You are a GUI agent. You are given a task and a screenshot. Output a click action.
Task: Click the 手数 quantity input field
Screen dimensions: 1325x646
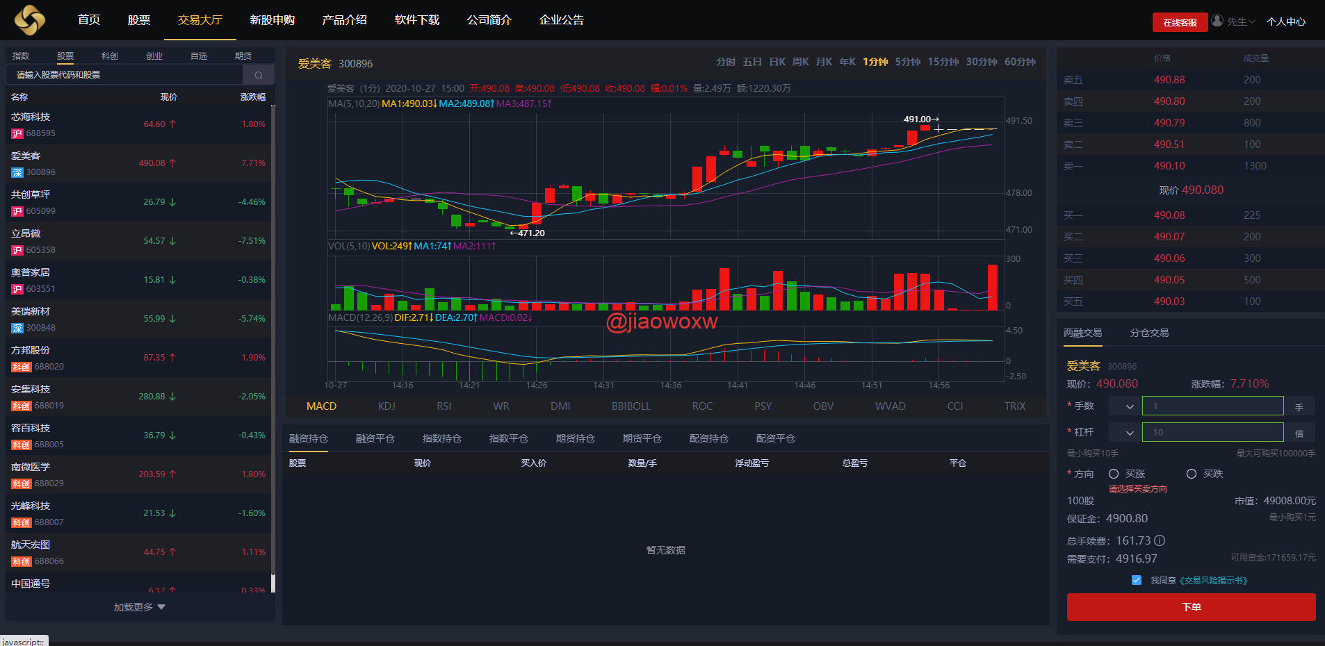coord(1212,406)
